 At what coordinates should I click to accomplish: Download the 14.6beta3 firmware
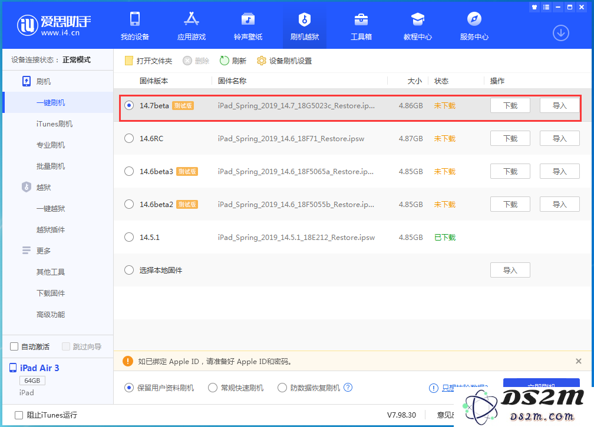point(510,171)
